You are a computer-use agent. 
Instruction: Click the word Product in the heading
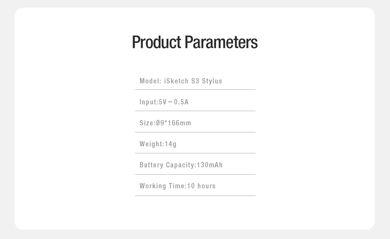pyautogui.click(x=157, y=42)
